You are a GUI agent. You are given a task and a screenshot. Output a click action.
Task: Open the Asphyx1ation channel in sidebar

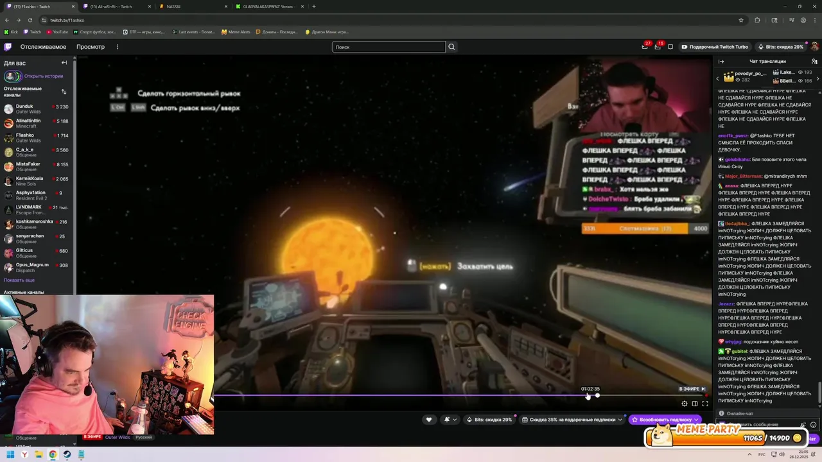point(36,196)
